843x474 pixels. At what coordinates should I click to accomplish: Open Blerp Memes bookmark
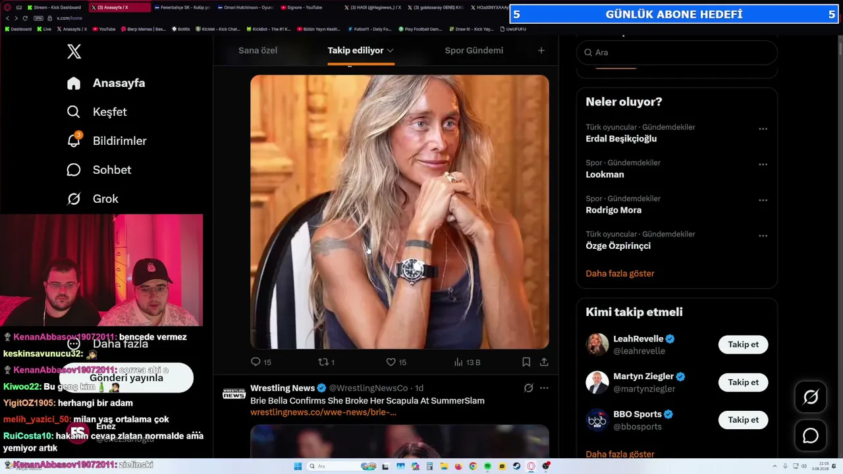[143, 29]
